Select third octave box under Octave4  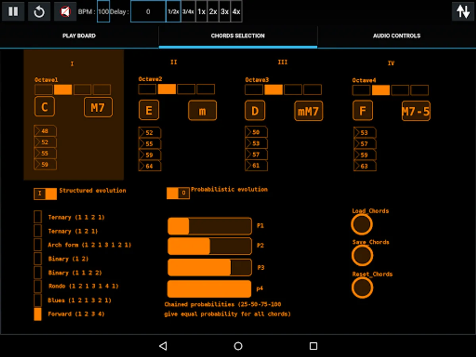click(400, 90)
